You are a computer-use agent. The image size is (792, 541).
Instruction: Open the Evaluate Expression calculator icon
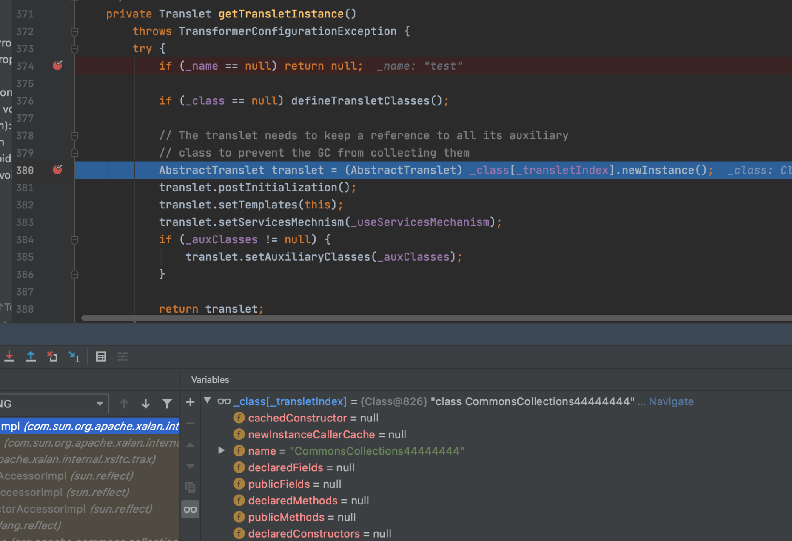tap(101, 356)
